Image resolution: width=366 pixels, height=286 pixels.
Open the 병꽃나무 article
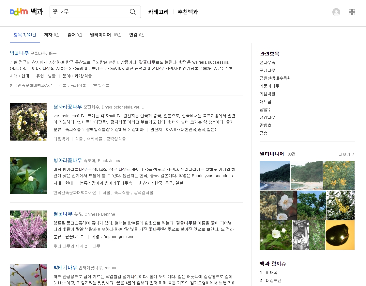pyautogui.click(x=19, y=53)
